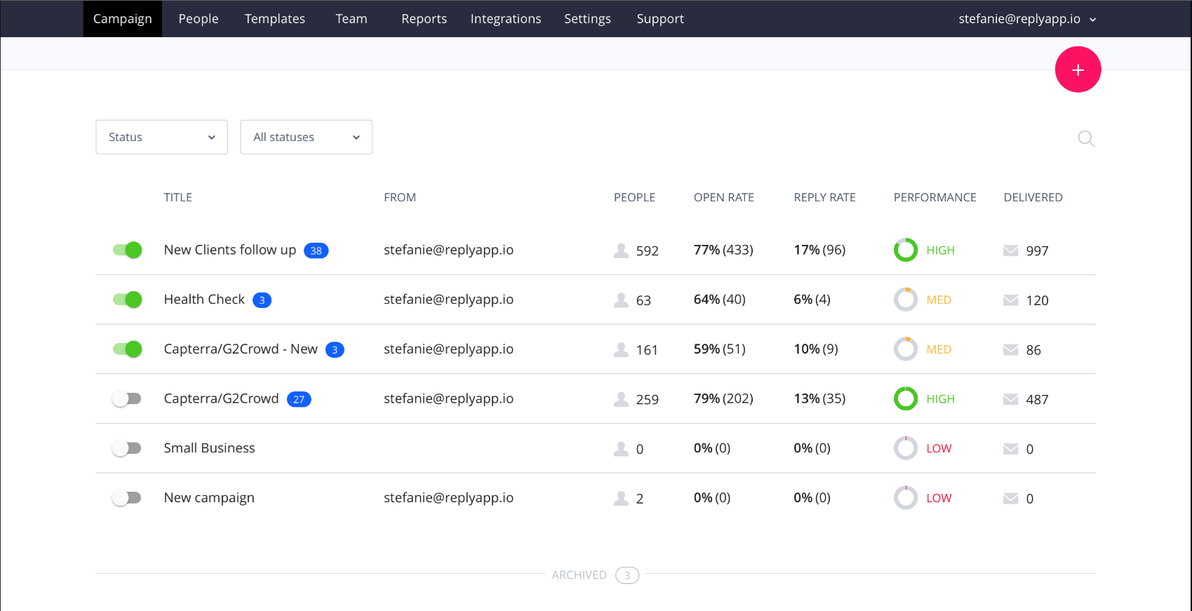Image resolution: width=1192 pixels, height=611 pixels.
Task: Enable the Capterra/G2Crowd campaign toggle
Action: click(x=127, y=398)
